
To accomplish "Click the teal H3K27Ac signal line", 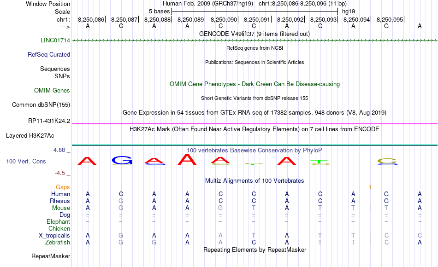I will [x=255, y=145].
